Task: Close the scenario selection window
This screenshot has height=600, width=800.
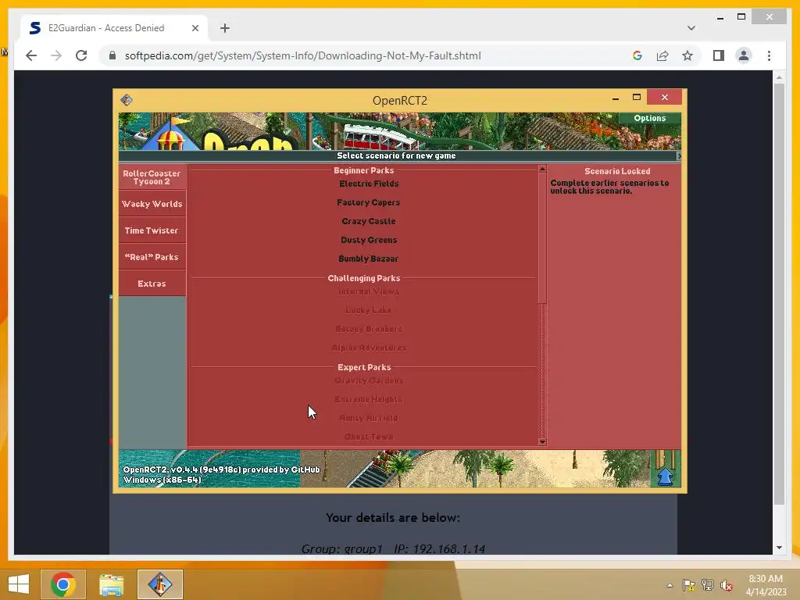Action: pos(678,155)
